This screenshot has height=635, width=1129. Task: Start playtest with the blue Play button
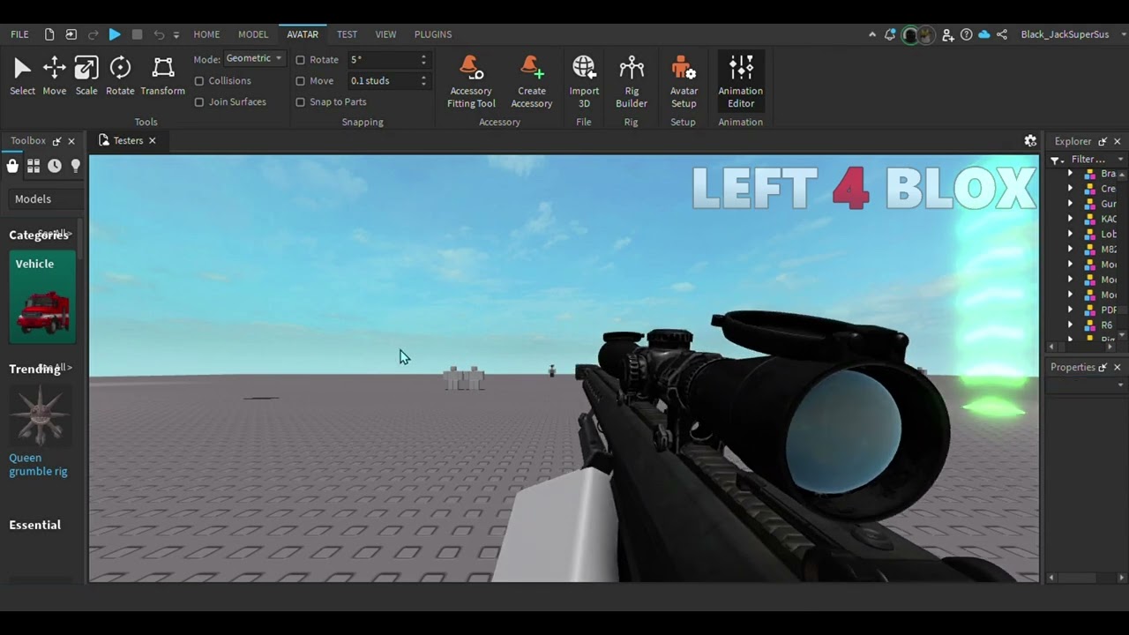[115, 34]
